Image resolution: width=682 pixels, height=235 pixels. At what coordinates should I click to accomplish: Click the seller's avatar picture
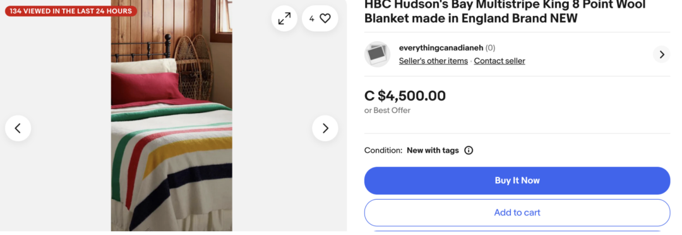pyautogui.click(x=377, y=54)
